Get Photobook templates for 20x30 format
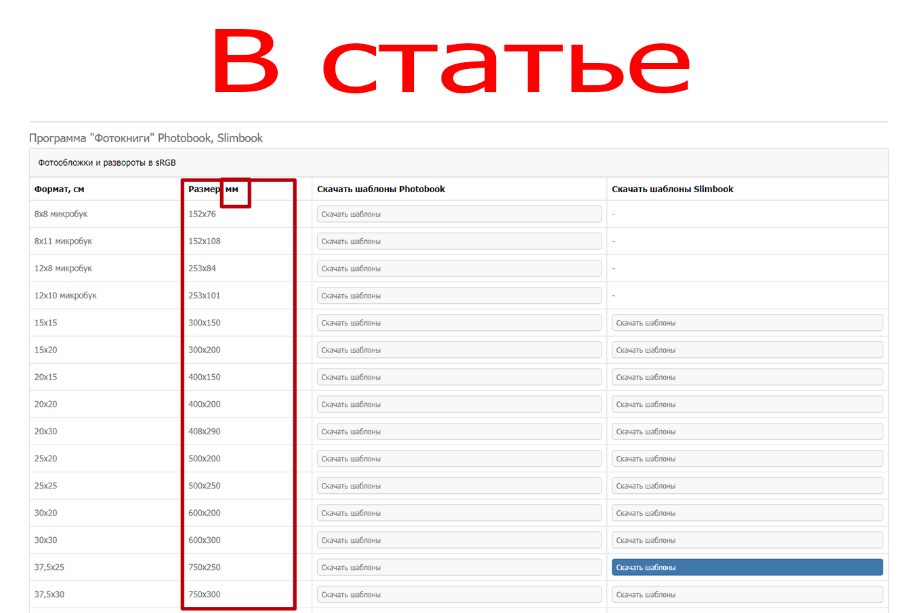 click(459, 432)
